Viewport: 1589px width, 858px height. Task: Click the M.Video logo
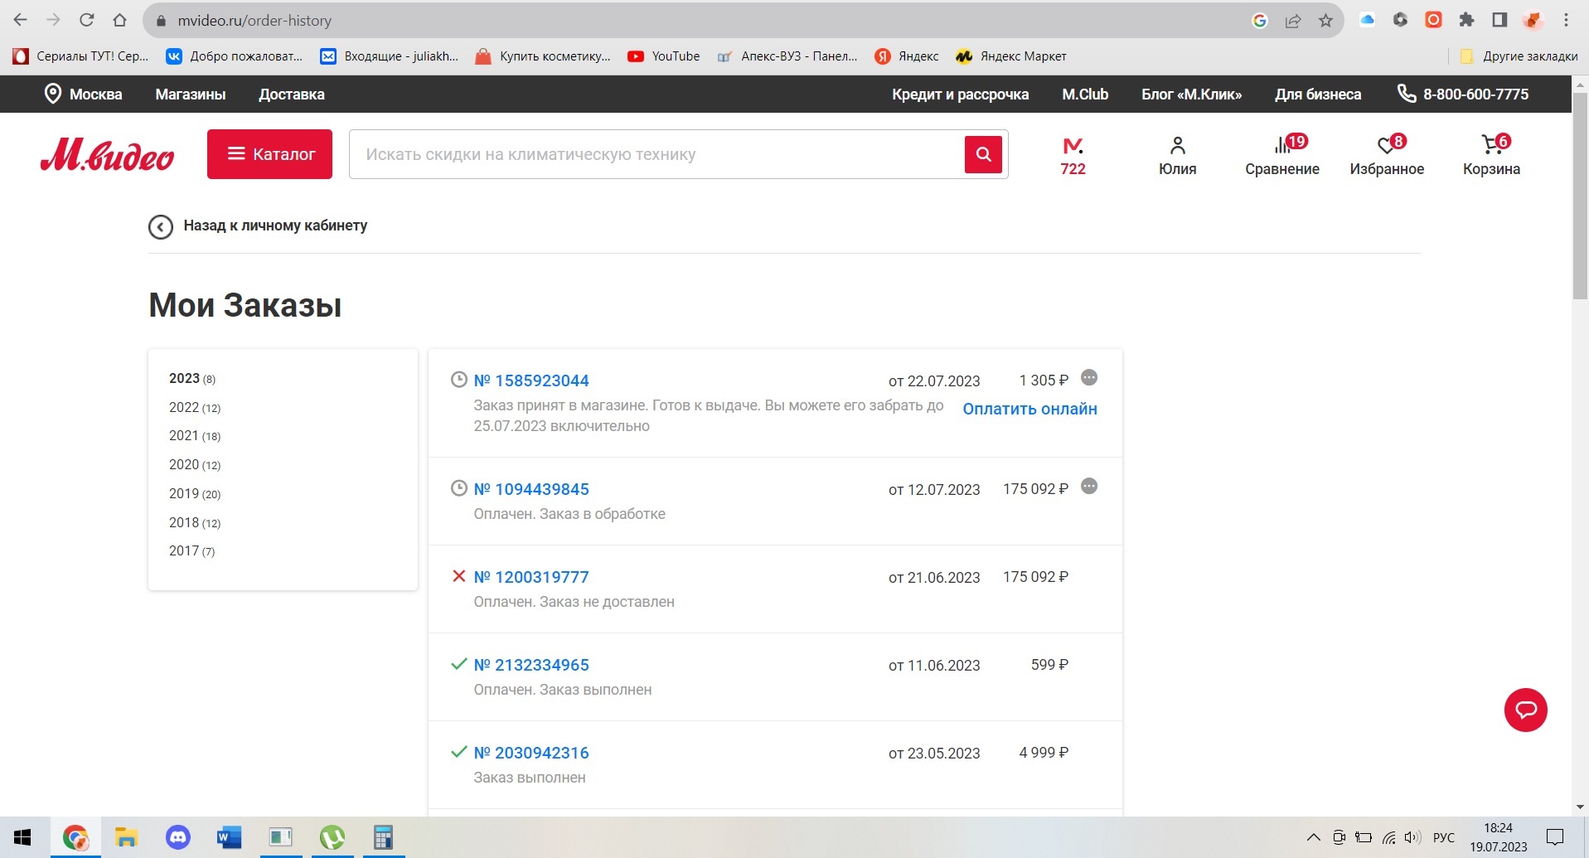click(x=107, y=154)
